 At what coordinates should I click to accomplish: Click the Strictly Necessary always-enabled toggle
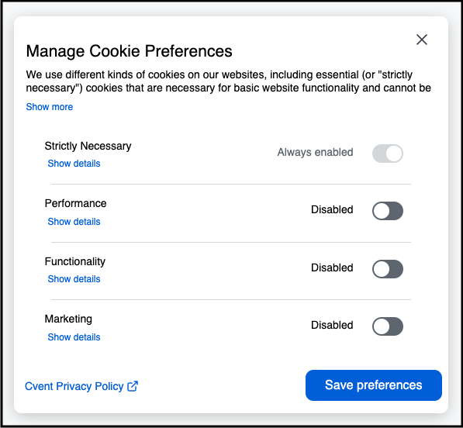tap(388, 154)
